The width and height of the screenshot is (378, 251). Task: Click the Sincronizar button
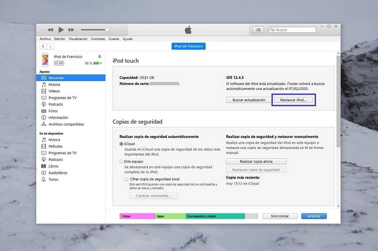pos(280,216)
